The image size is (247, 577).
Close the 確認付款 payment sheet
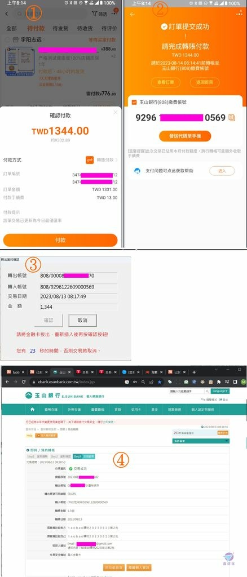[x=115, y=112]
